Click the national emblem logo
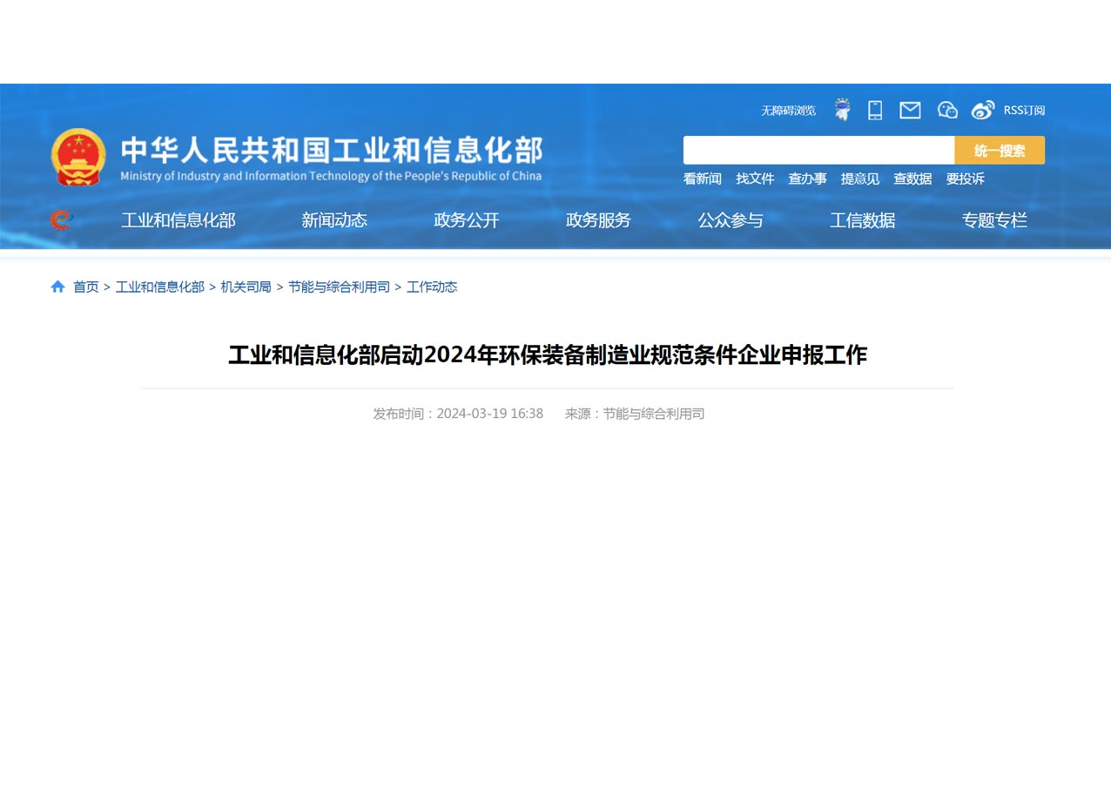The height and width of the screenshot is (810, 1111). click(78, 157)
